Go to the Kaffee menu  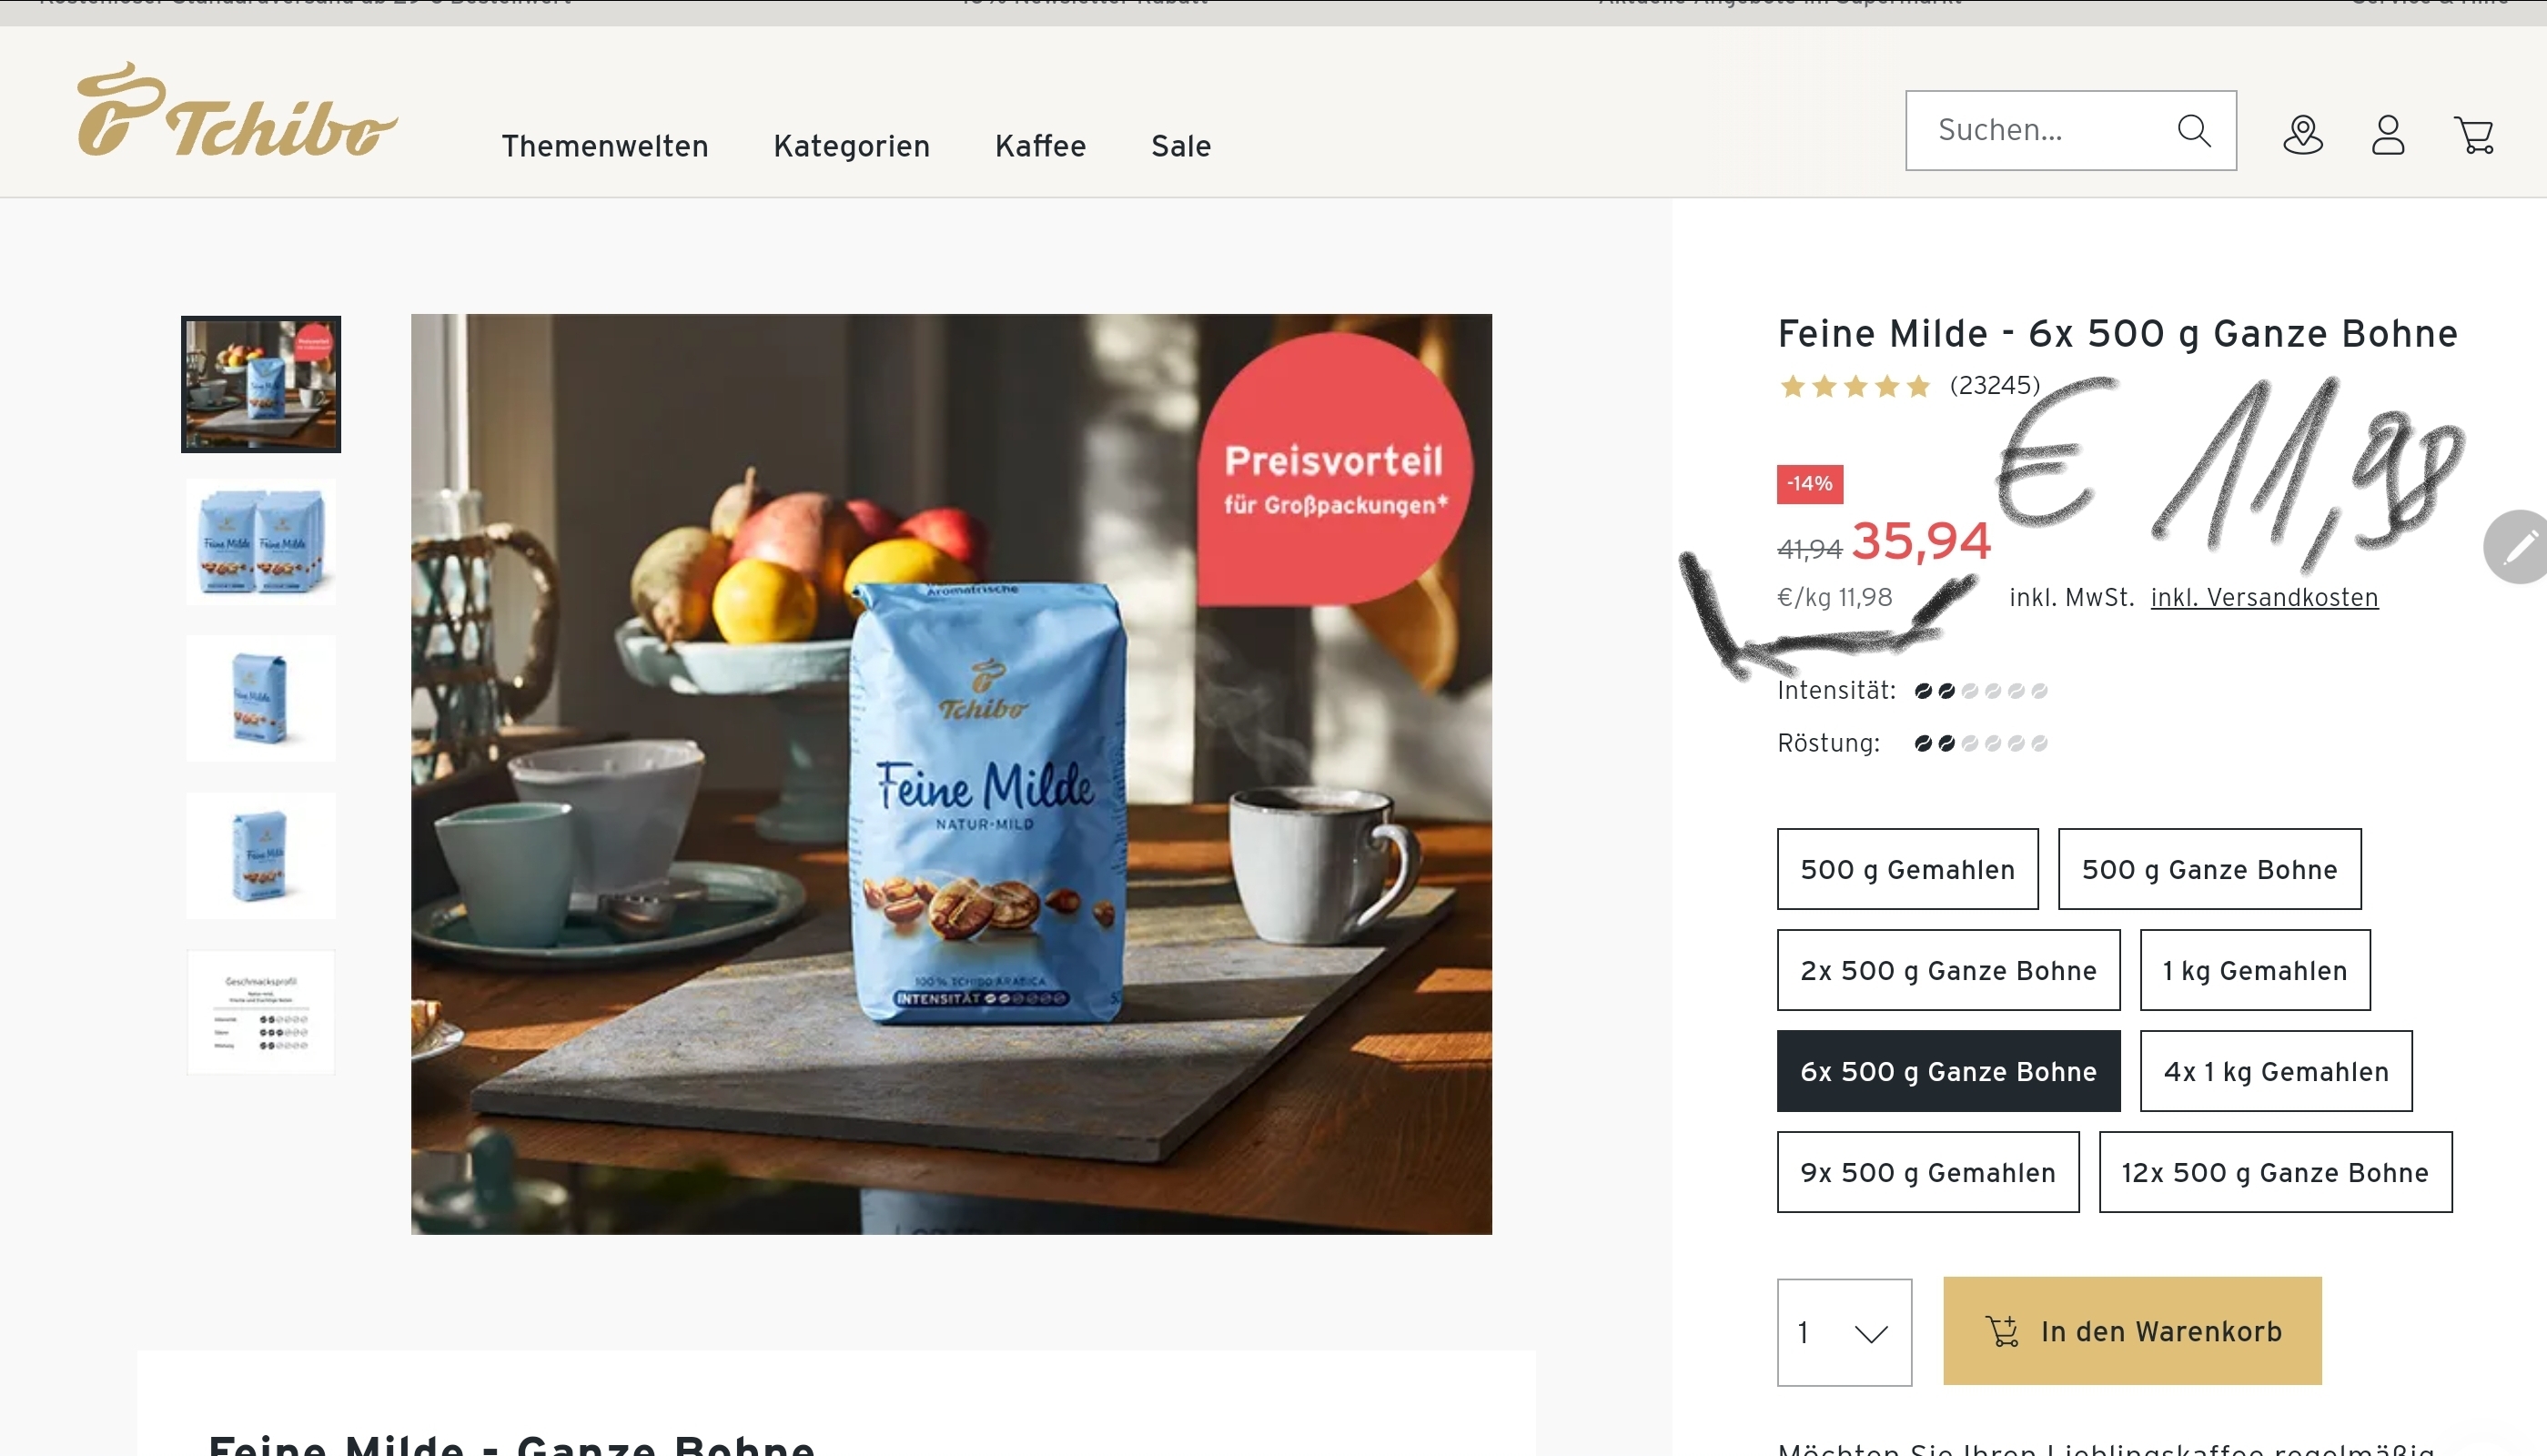pos(1040,146)
